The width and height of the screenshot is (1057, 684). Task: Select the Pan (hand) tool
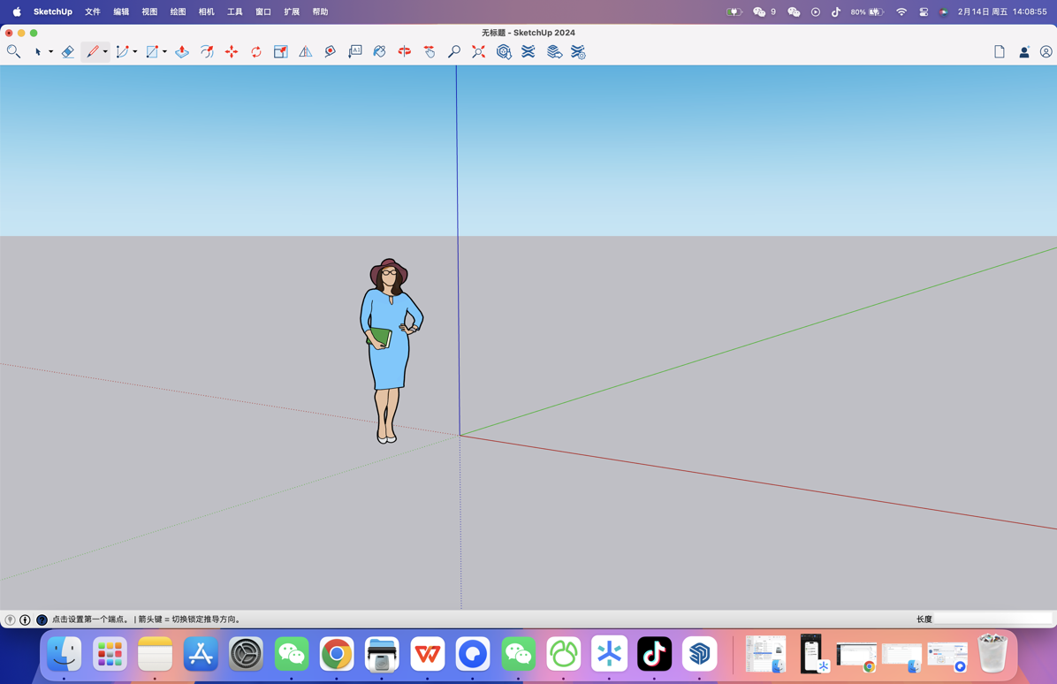pos(430,51)
